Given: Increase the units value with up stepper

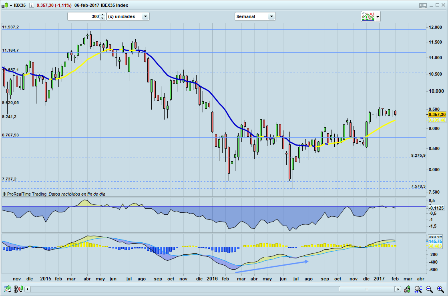Looking at the screenshot, I should 102,15.
